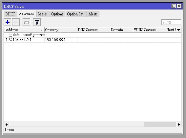Screen dimensions: 186x138
Task: Click the Gateway column header
Action: (61, 30)
